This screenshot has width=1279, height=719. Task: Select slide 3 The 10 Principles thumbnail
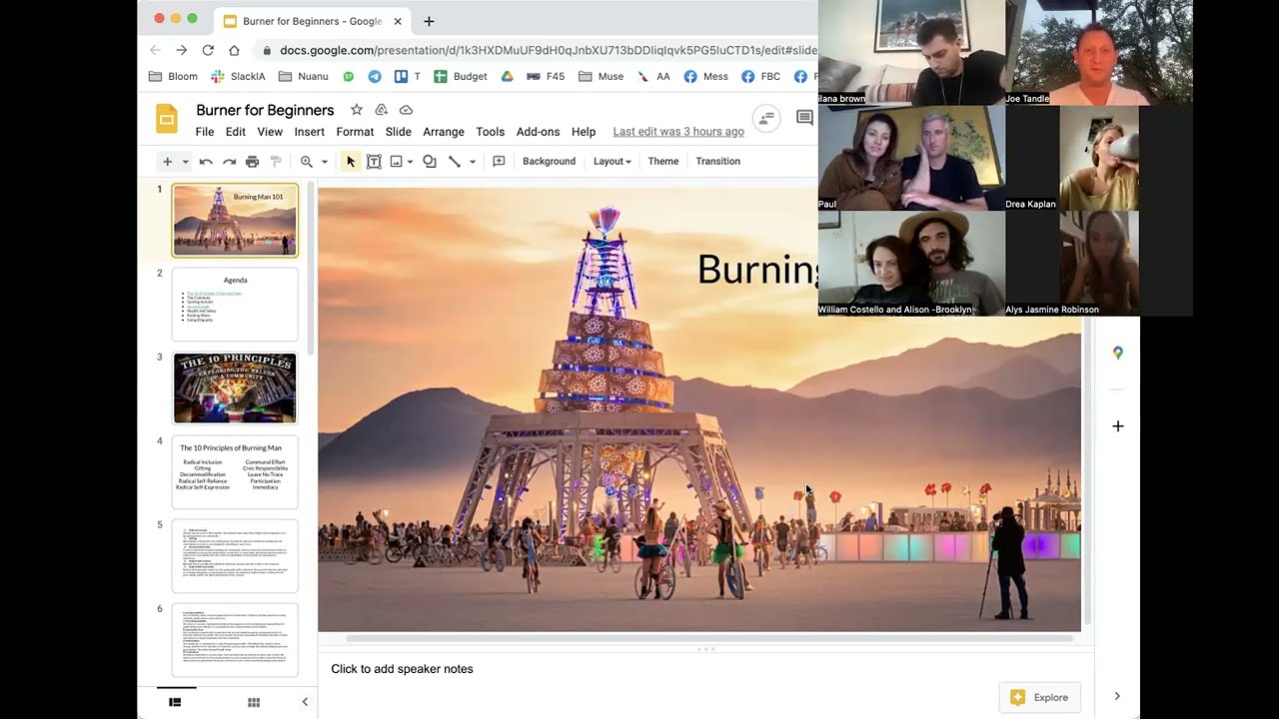click(x=235, y=387)
